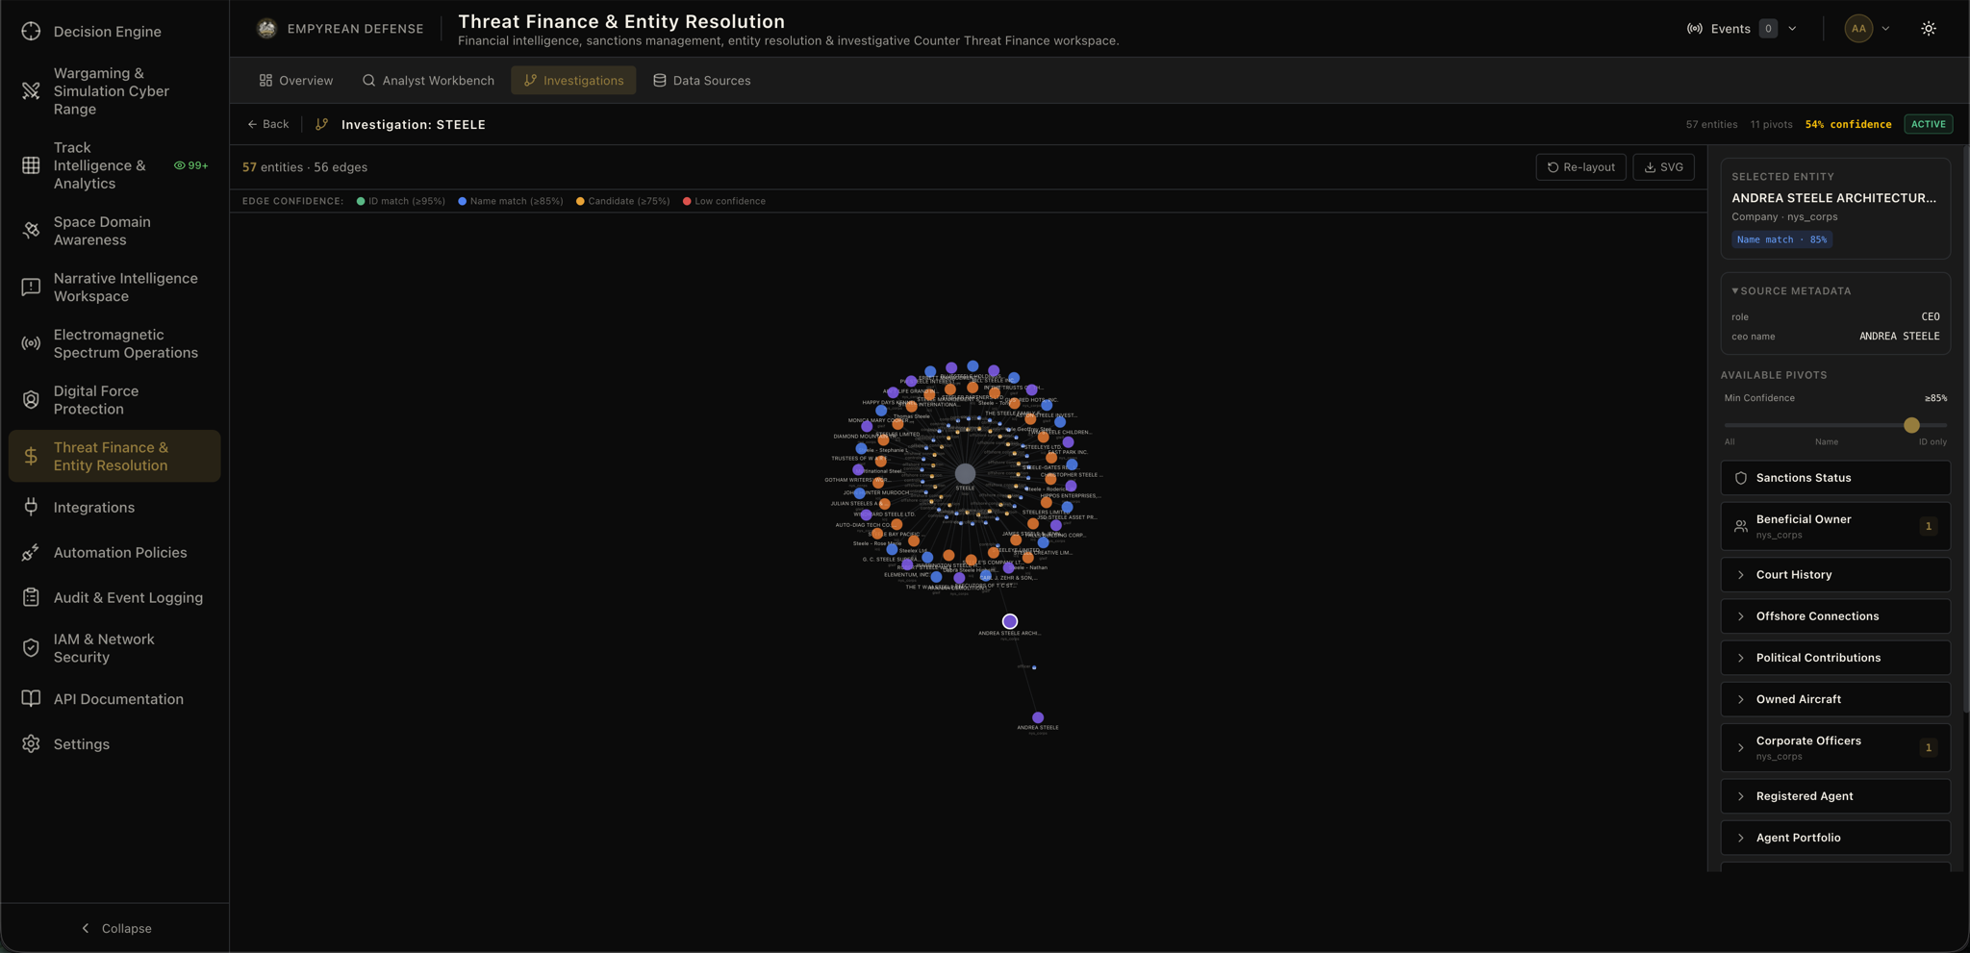Screen dimensions: 1970x953
Task: Open the Analyst Workbench tab
Action: pos(428,81)
